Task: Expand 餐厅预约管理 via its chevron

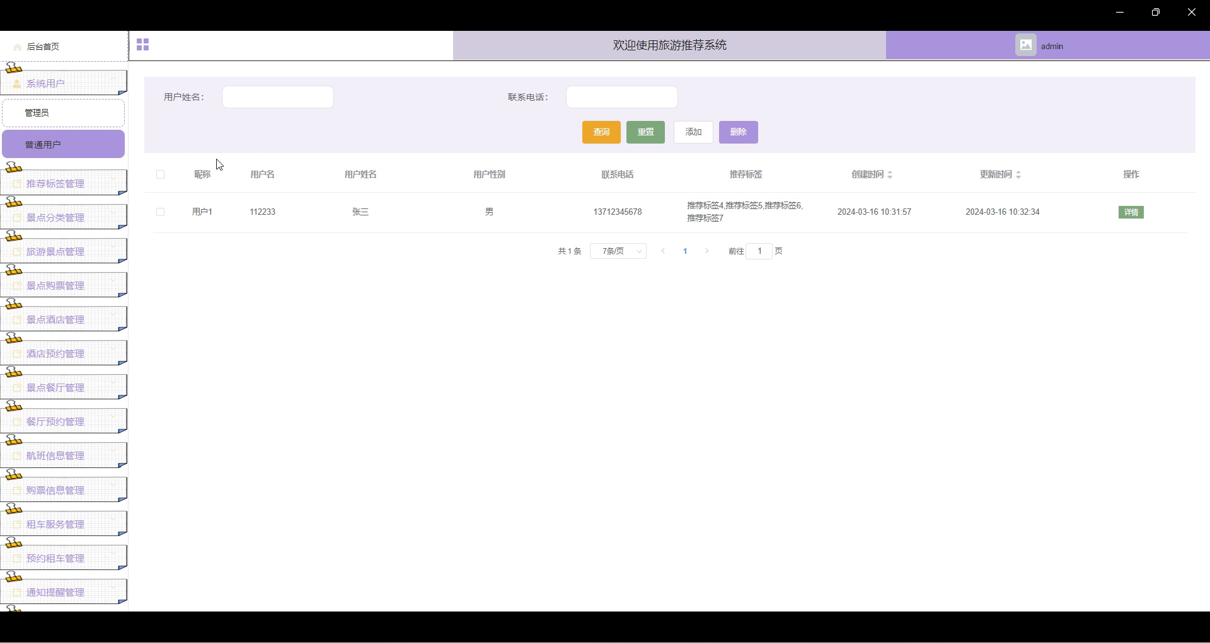Action: 113,417
